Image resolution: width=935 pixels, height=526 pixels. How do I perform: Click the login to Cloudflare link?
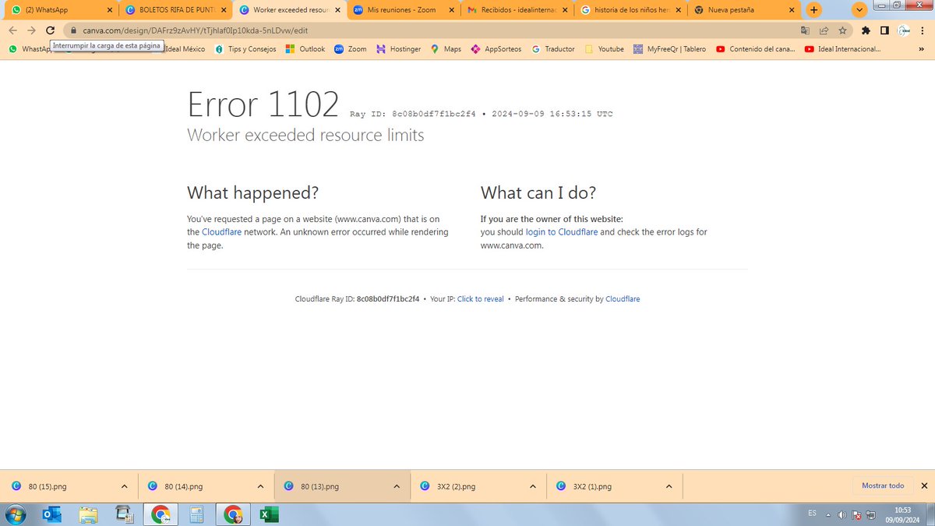pos(562,232)
